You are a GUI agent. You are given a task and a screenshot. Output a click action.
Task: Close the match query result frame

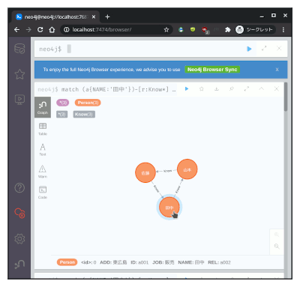(277, 88)
